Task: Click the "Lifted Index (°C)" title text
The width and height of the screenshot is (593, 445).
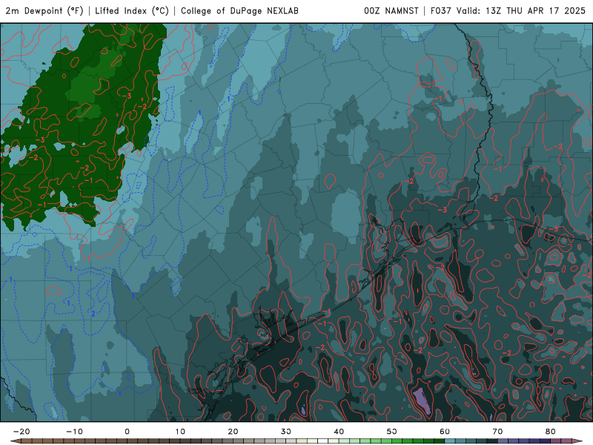Action: tap(132, 10)
